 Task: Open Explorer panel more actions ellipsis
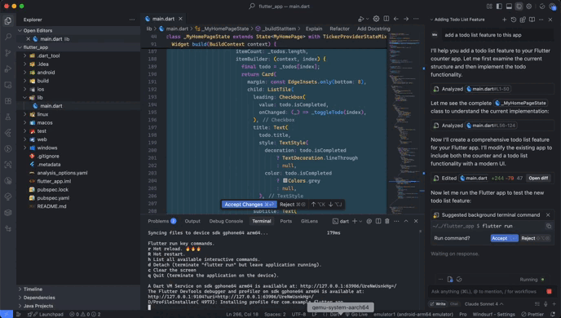click(132, 20)
